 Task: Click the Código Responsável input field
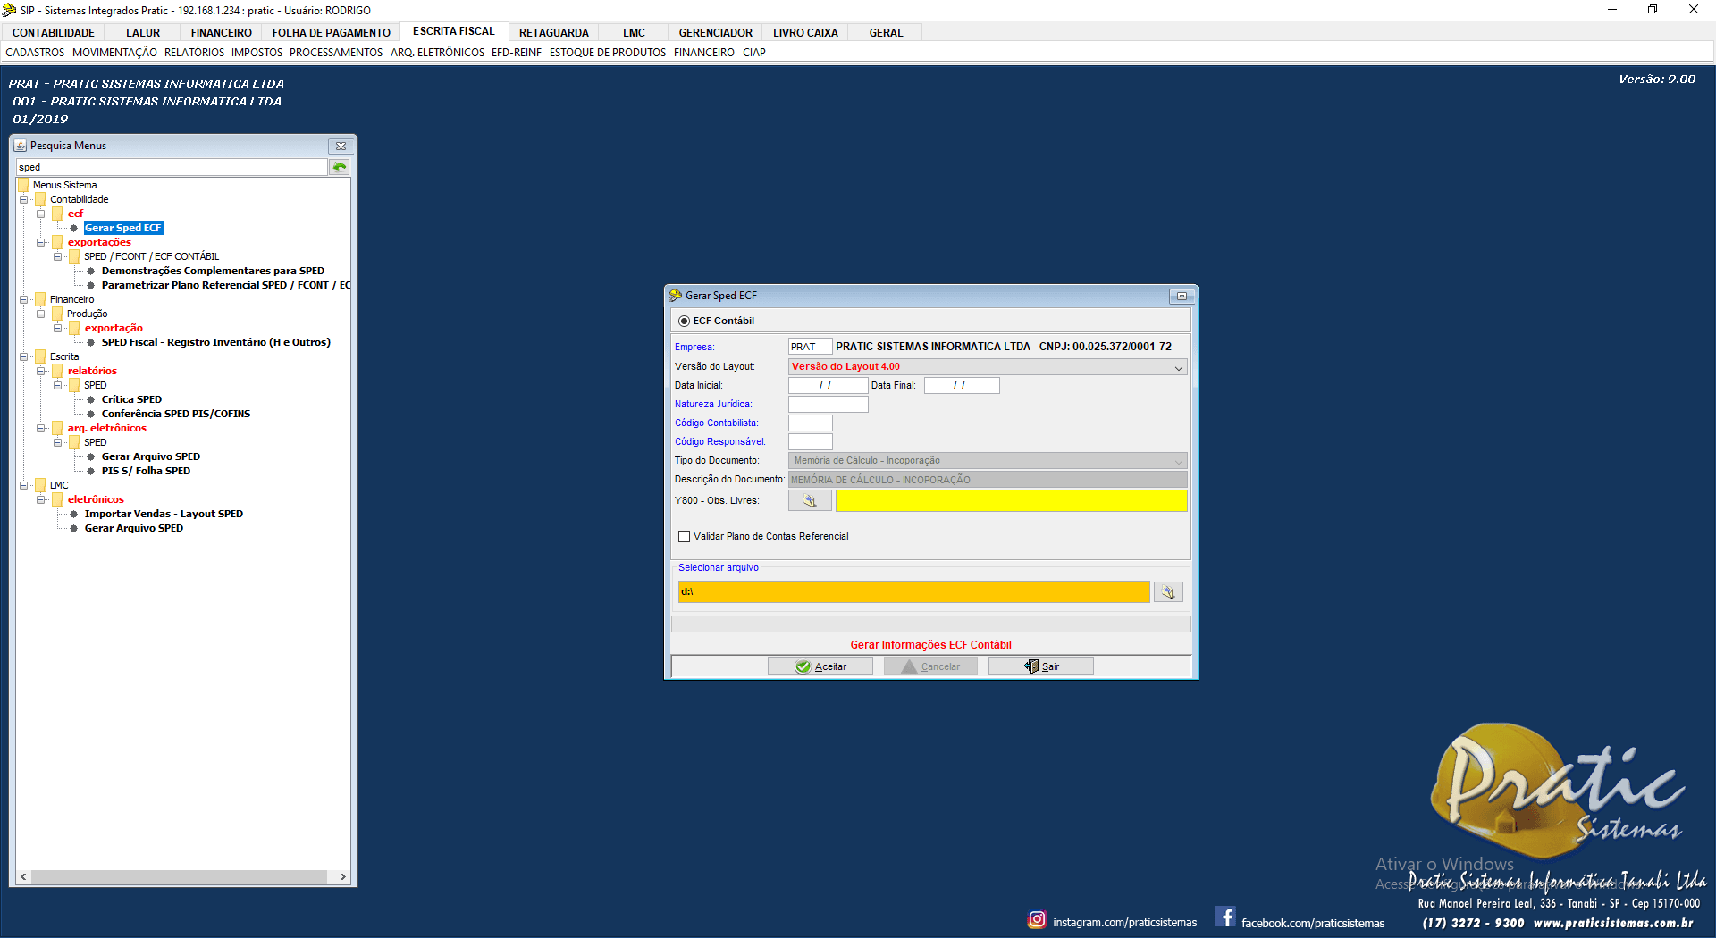811,442
